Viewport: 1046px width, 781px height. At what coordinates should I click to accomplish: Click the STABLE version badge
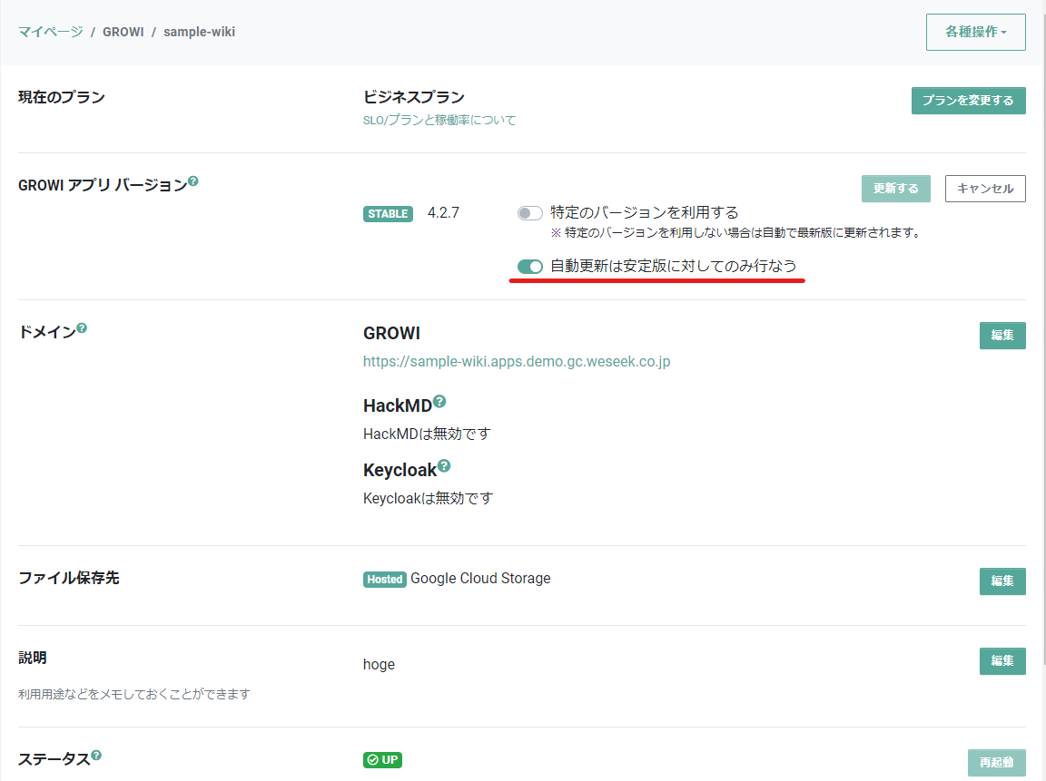388,214
